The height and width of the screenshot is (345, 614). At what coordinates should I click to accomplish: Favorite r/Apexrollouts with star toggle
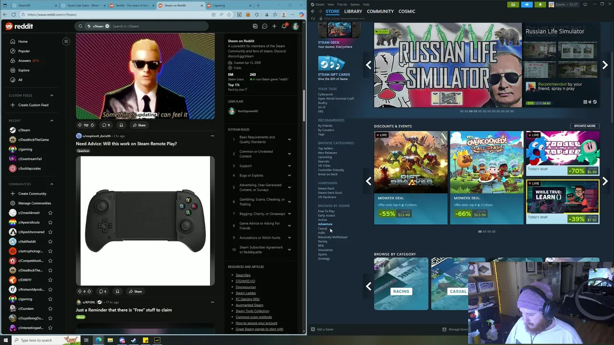pos(50,222)
